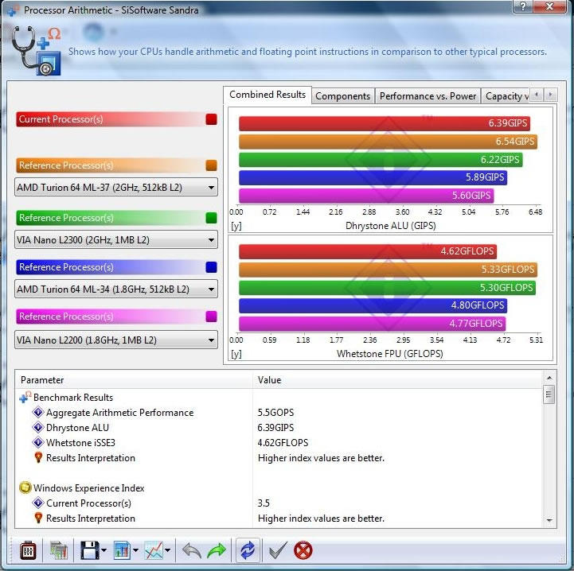Click the magenta 5.60GIPS bar
Image resolution: width=574 pixels, height=571 pixels.
[x=366, y=196]
